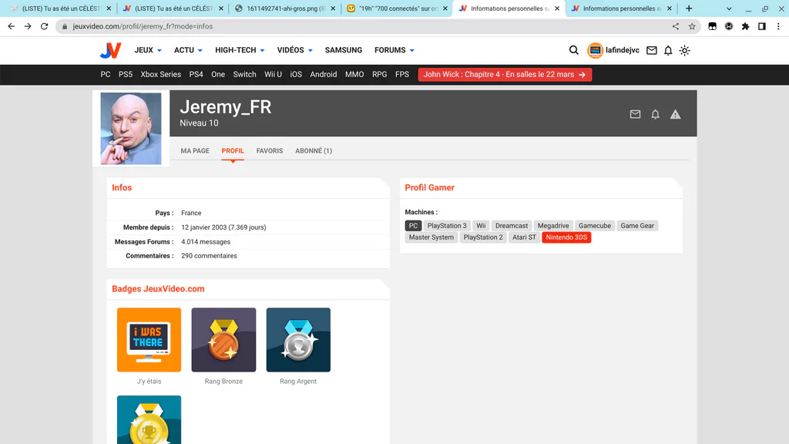Send message via profile header envelope icon
The image size is (789, 444).
(x=635, y=114)
